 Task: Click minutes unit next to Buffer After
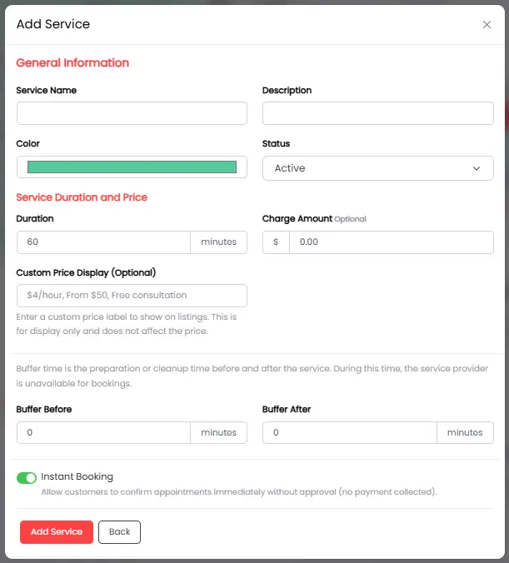(465, 432)
